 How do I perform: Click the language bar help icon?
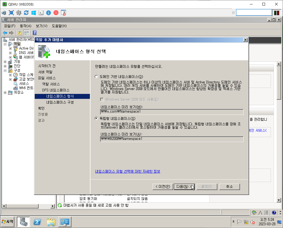(x=274, y=213)
